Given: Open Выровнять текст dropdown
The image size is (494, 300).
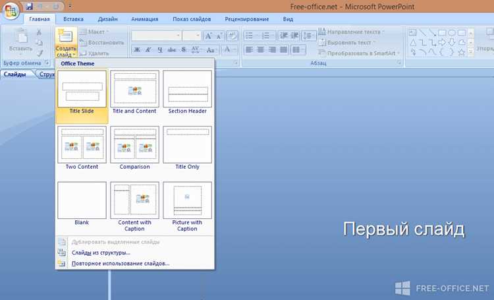Looking at the screenshot, I should pos(346,43).
